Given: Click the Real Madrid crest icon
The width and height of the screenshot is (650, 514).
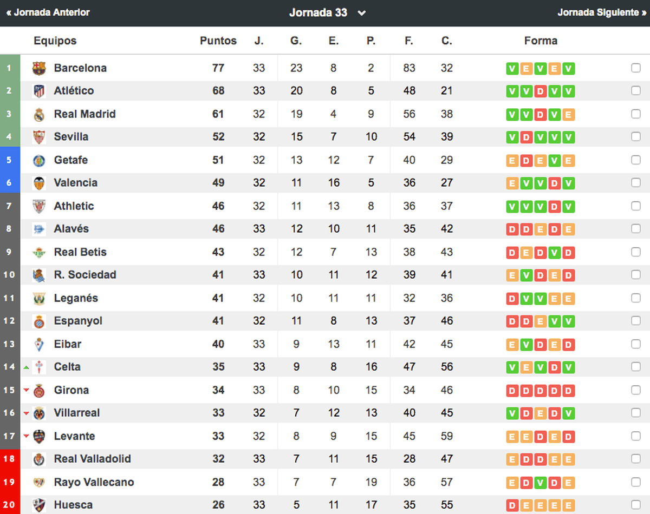Looking at the screenshot, I should 39,114.
